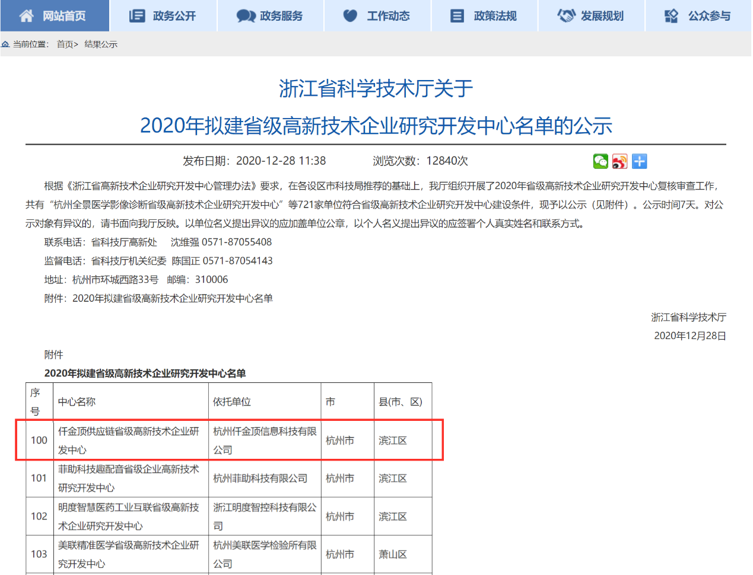The width and height of the screenshot is (753, 575).
Task: Click the document icon beside 政务公开
Action: [x=137, y=16]
